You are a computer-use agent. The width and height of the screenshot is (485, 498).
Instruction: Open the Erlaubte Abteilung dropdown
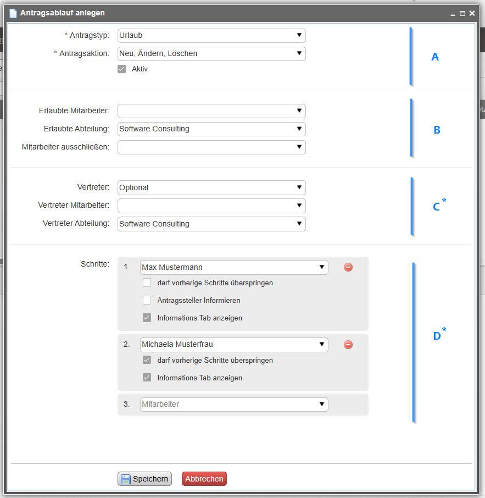point(211,129)
